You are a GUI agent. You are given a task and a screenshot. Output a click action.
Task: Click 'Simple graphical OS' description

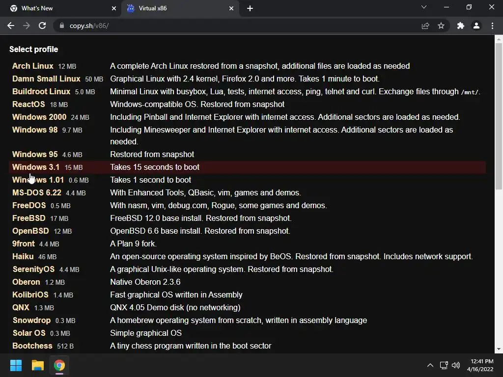point(146,333)
